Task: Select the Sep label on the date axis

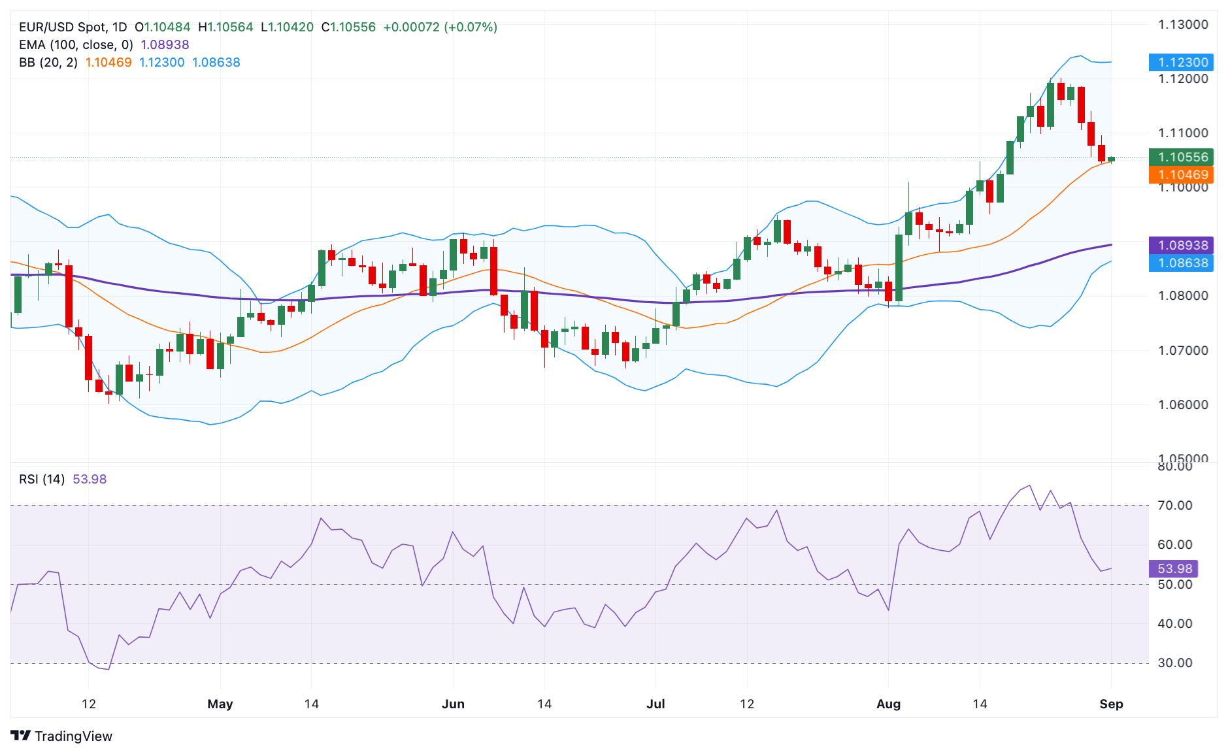Action: click(x=1112, y=704)
